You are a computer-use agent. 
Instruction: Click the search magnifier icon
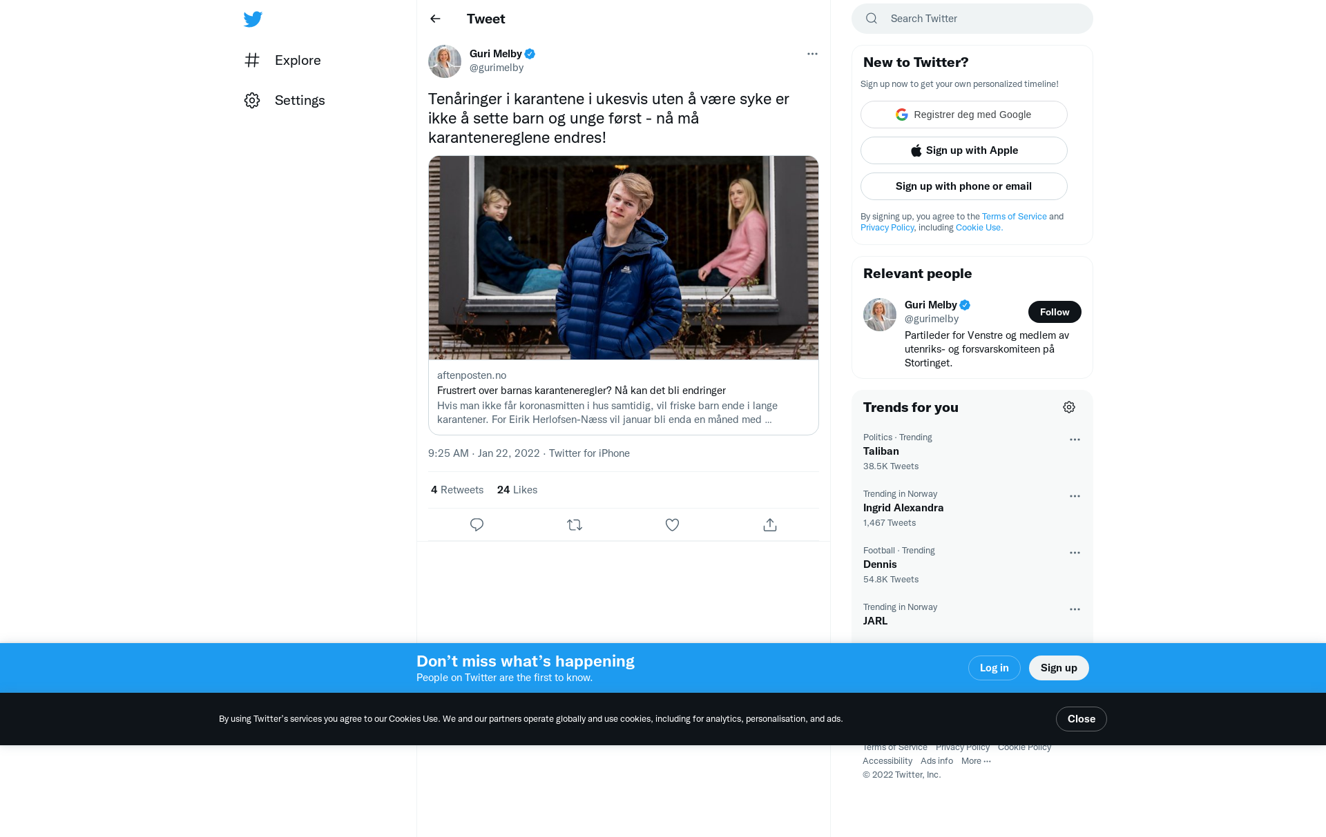872,19
